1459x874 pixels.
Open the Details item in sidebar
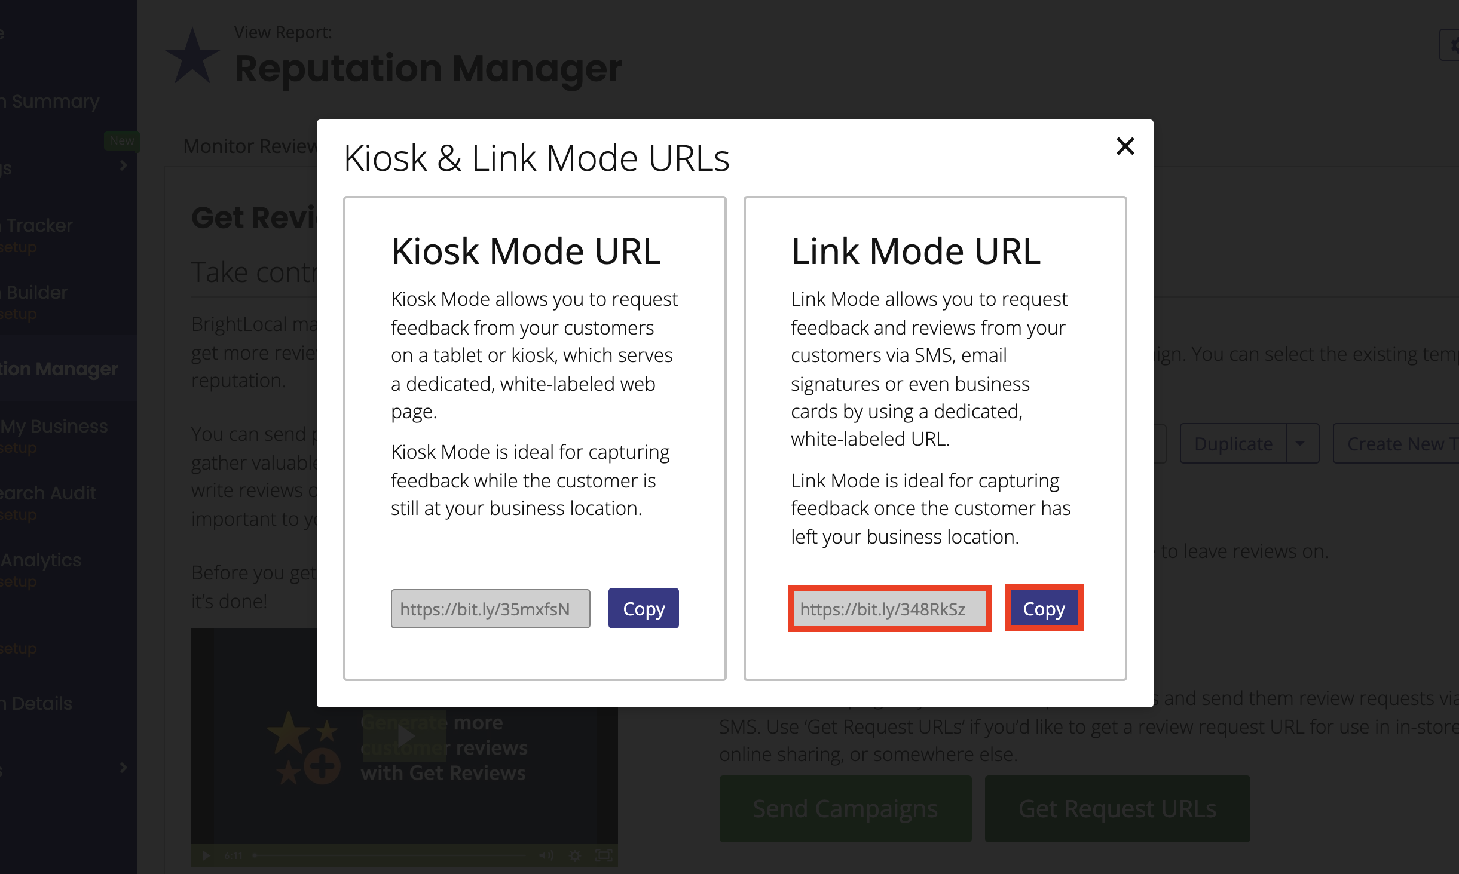point(36,703)
